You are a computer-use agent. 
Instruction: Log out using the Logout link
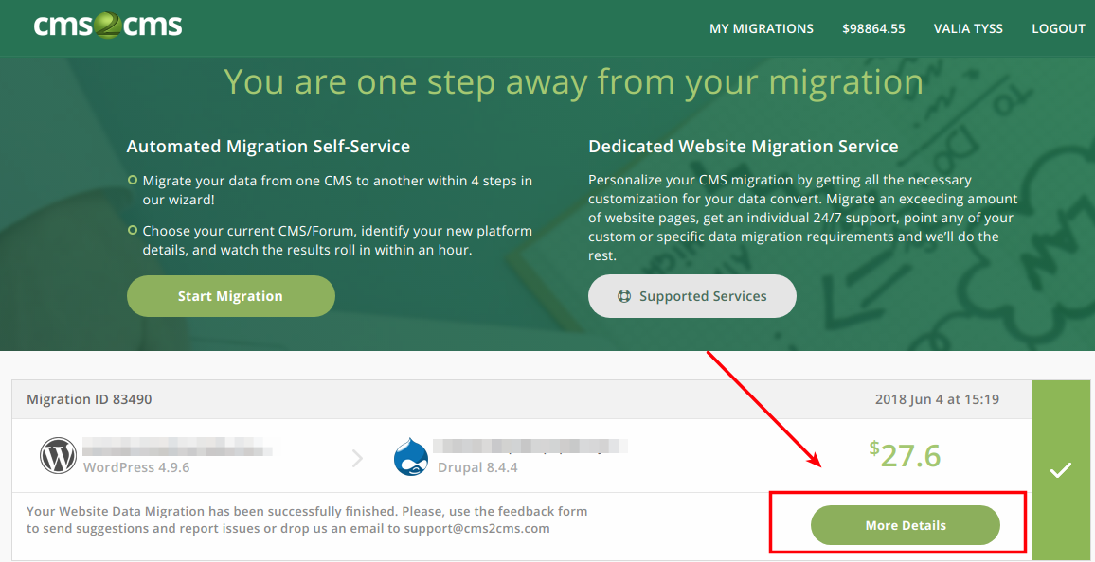click(x=1059, y=28)
